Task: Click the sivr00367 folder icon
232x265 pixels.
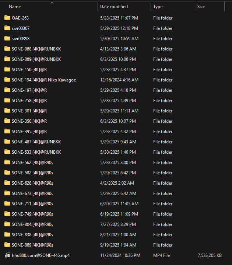Action: [7, 28]
